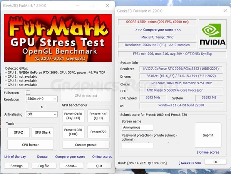Open the Log file
The width and height of the screenshot is (231, 174).
(x=44, y=166)
